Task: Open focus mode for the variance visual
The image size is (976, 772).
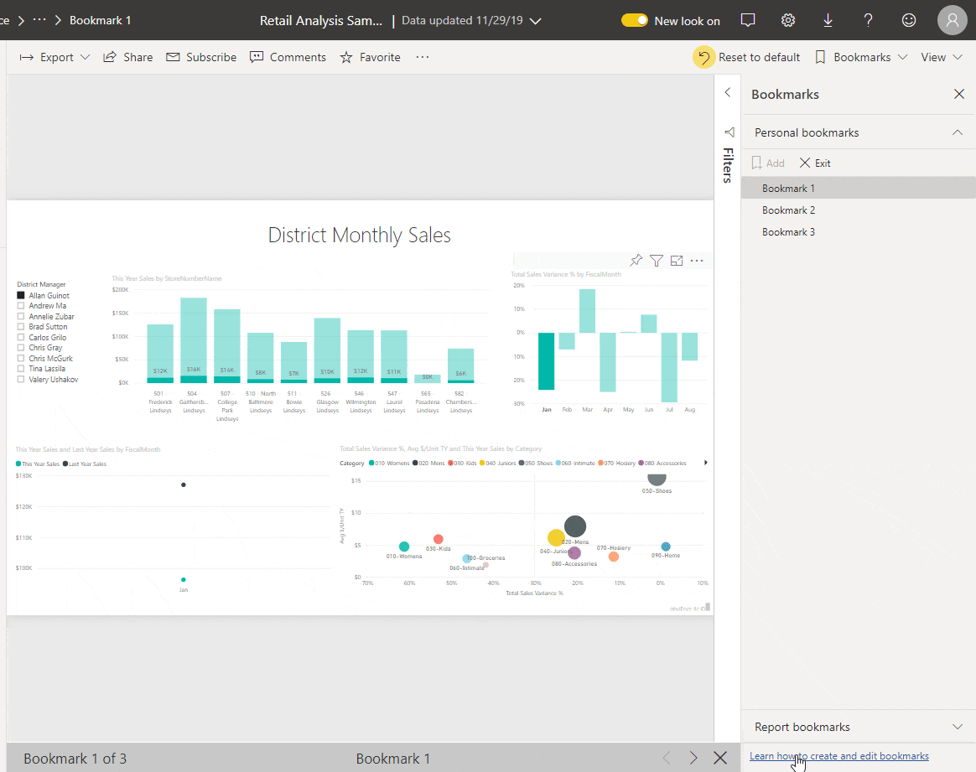Action: pyautogui.click(x=677, y=261)
